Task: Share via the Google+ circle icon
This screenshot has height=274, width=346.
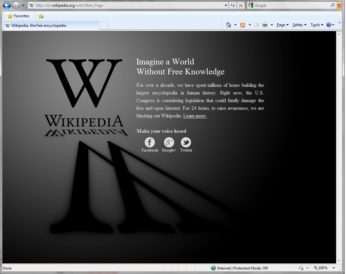Action: coord(169,142)
